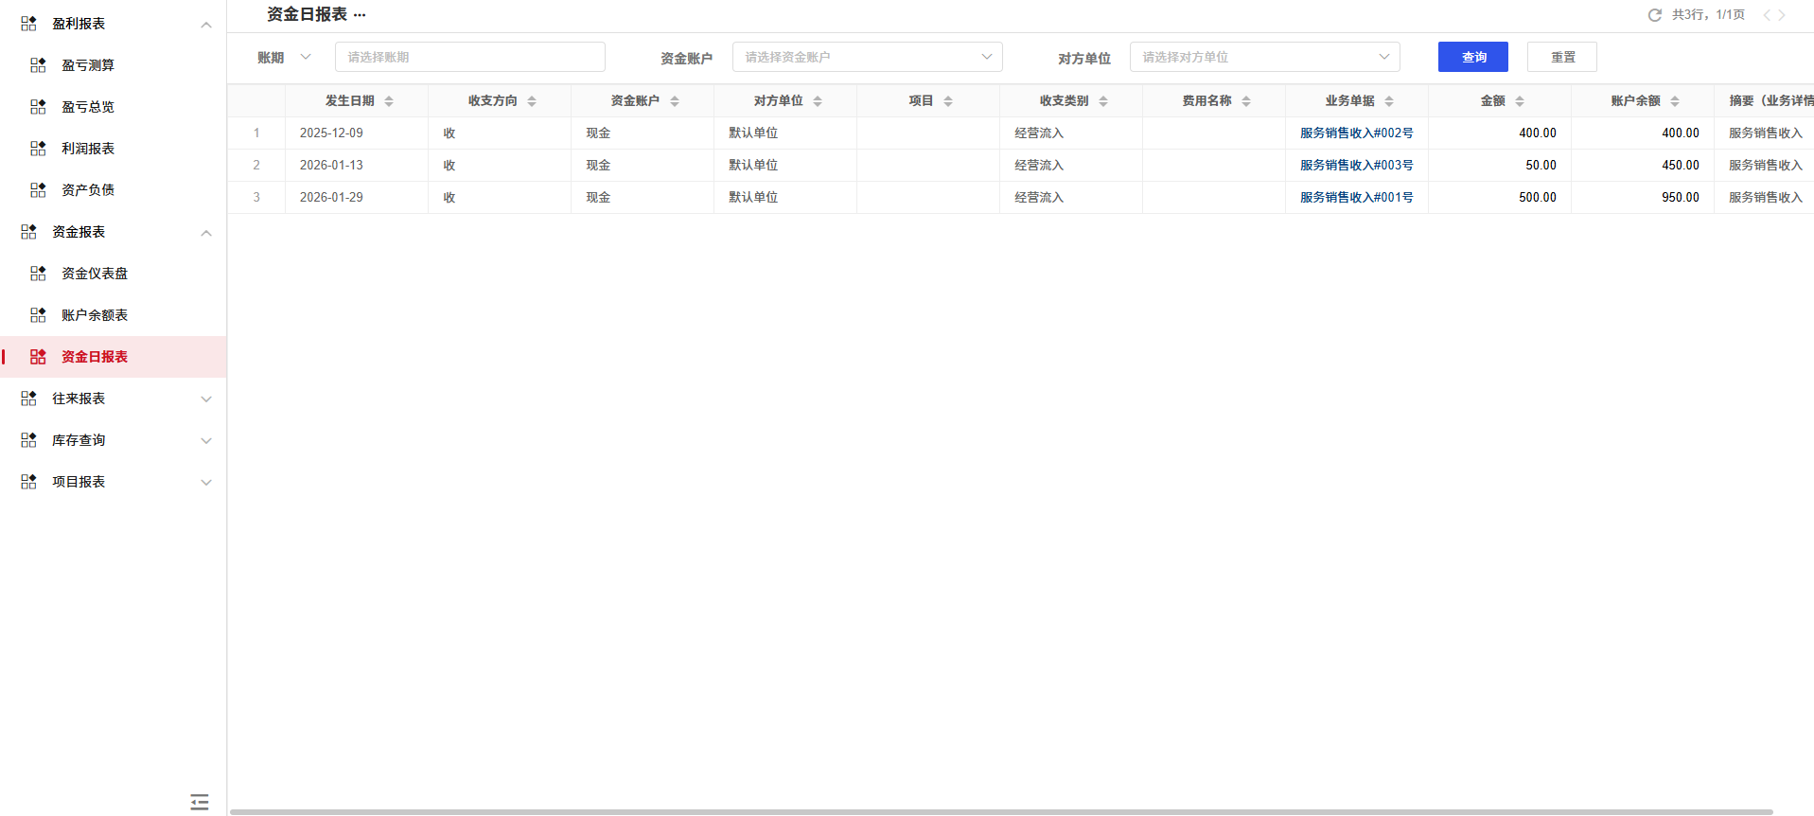
Task: Open 账户余额表 in the sidebar
Action: click(95, 315)
